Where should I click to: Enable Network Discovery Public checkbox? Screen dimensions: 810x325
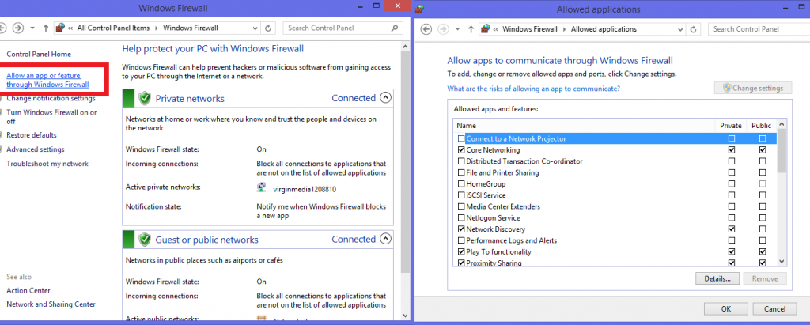(x=763, y=229)
